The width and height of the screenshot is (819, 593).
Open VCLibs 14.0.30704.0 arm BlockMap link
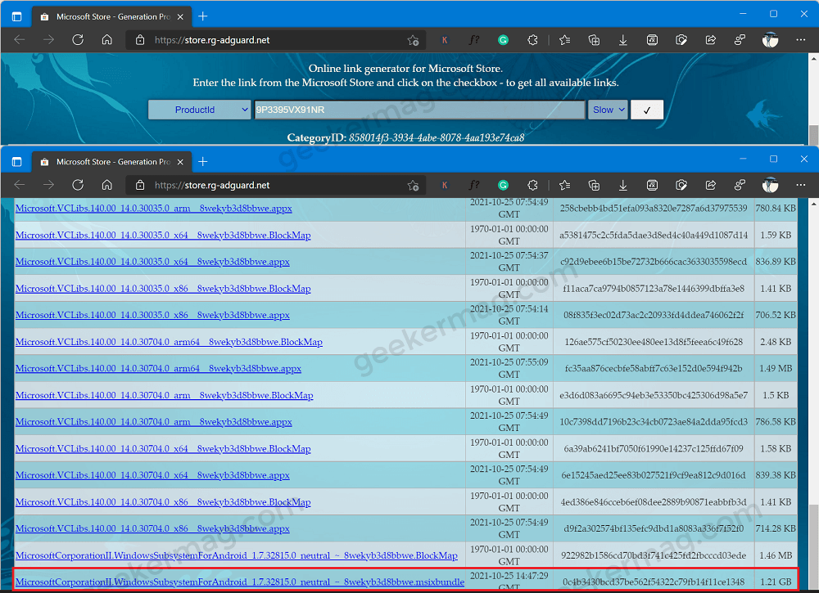point(165,395)
